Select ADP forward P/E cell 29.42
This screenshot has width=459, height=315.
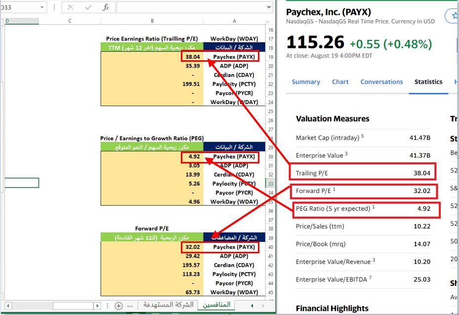point(152,256)
